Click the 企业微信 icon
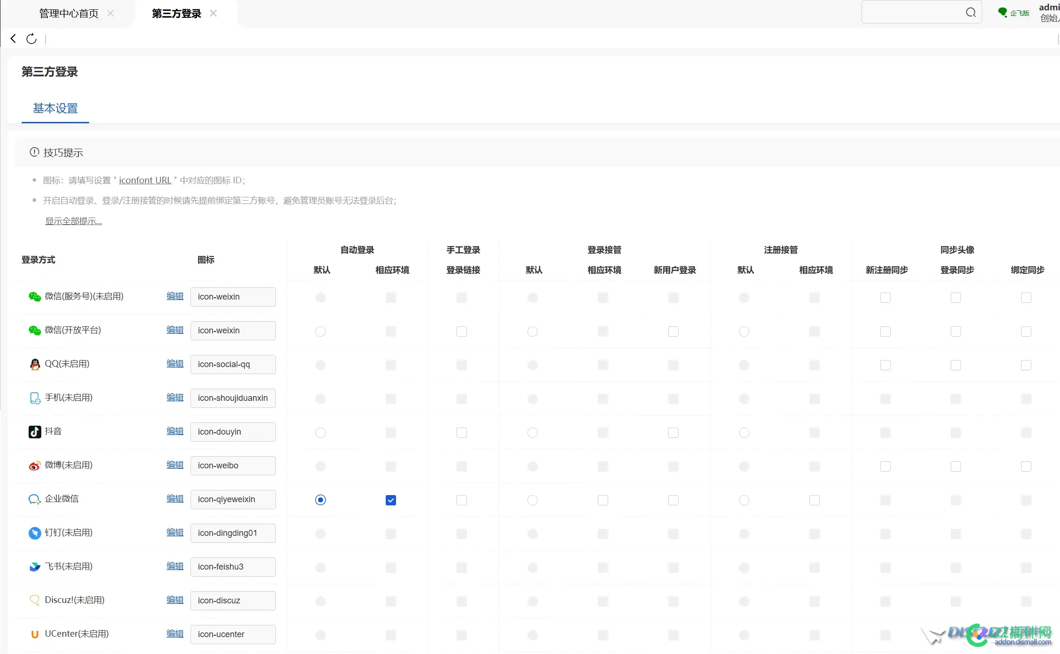This screenshot has width=1060, height=654. click(34, 499)
